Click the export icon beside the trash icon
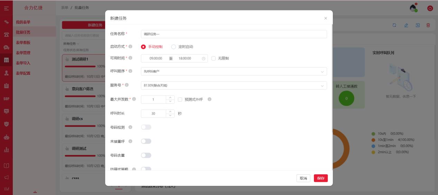The image size is (438, 195). pyautogui.click(x=418, y=25)
